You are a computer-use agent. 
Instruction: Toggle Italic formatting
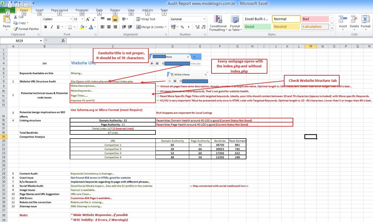pyautogui.click(x=51, y=27)
